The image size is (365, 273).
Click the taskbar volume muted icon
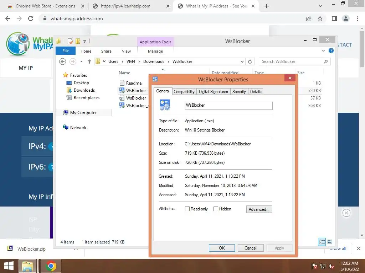tap(331, 266)
